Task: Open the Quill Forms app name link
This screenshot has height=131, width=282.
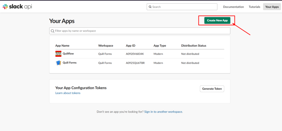Action: pyautogui.click(x=70, y=63)
